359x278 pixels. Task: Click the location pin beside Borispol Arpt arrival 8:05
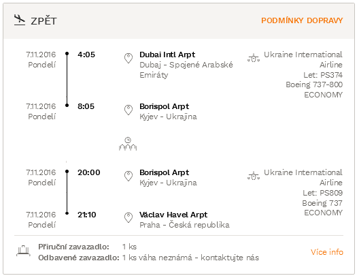tap(129, 110)
